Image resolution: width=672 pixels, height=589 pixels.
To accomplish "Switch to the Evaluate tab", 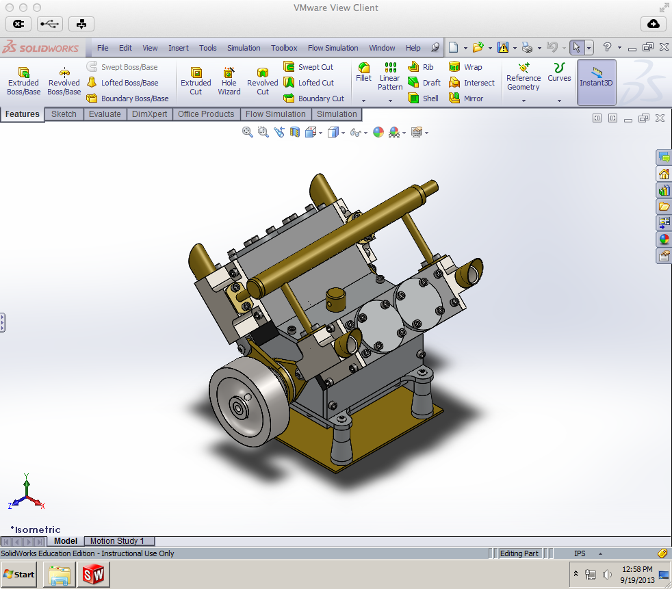I will click(105, 114).
